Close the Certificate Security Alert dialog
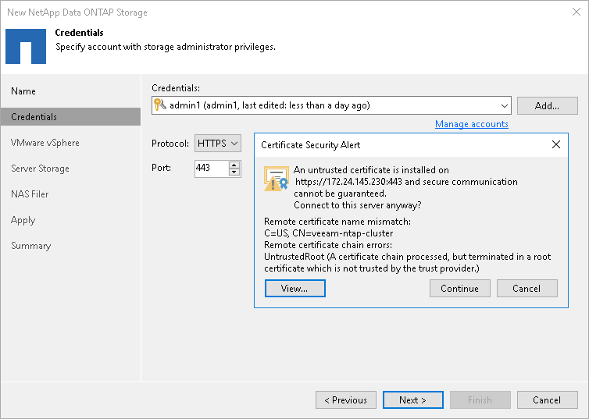 click(555, 144)
